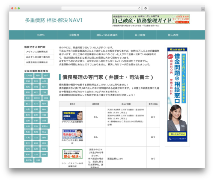Screen dimensions: 214x181
Task: Select the 石川 region button
Action: pos(36,104)
